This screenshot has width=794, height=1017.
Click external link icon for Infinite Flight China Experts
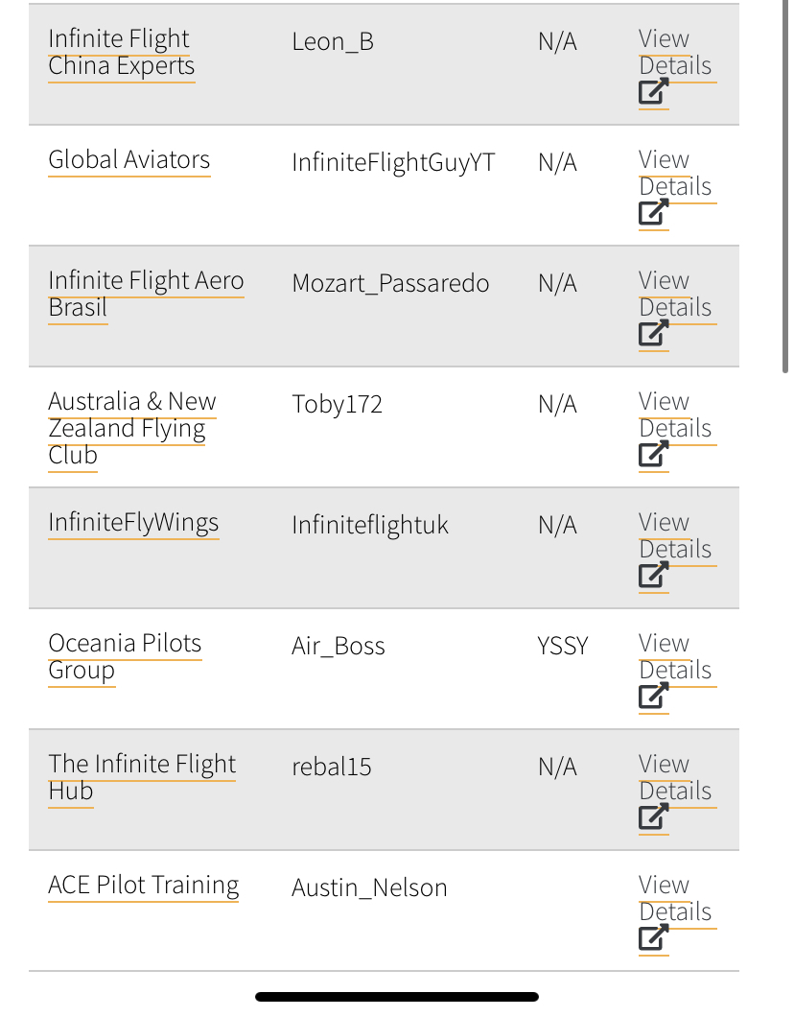(653, 92)
